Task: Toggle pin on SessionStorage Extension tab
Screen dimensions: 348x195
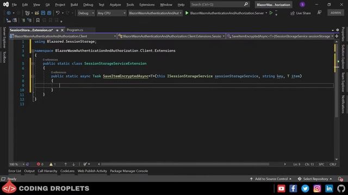Action: [x=57, y=30]
